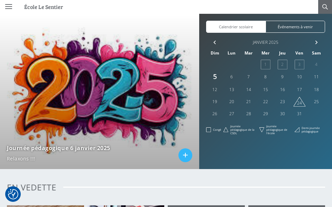
Task: Click the blue plus button on banner
Action: pos(185,155)
